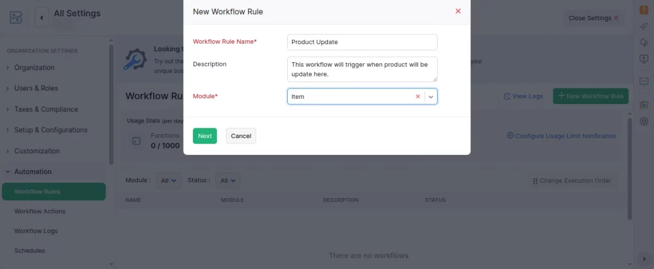The width and height of the screenshot is (654, 269).
Task: Click Close Settings
Action: [x=594, y=18]
